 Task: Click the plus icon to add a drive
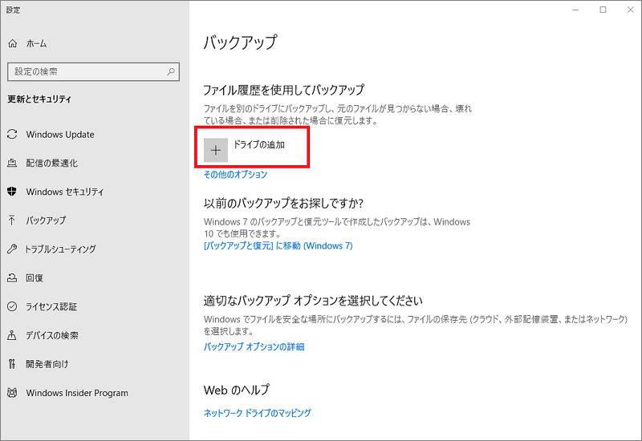point(216,150)
